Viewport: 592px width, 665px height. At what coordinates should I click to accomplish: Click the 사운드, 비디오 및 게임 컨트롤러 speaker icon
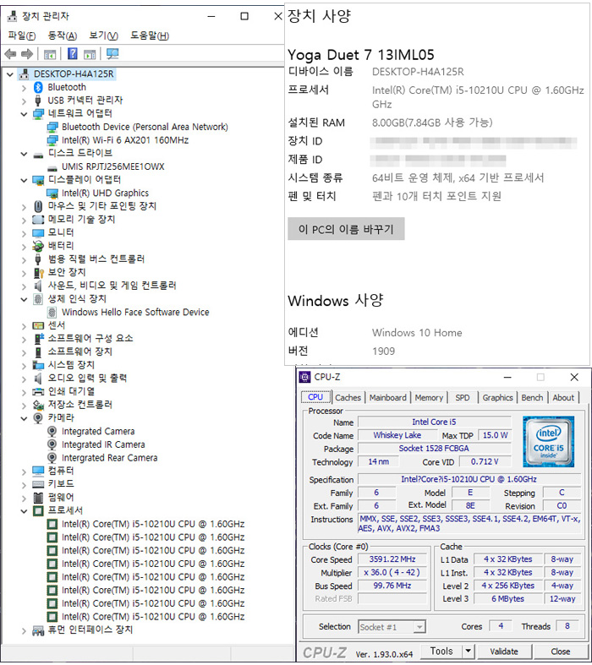[38, 286]
